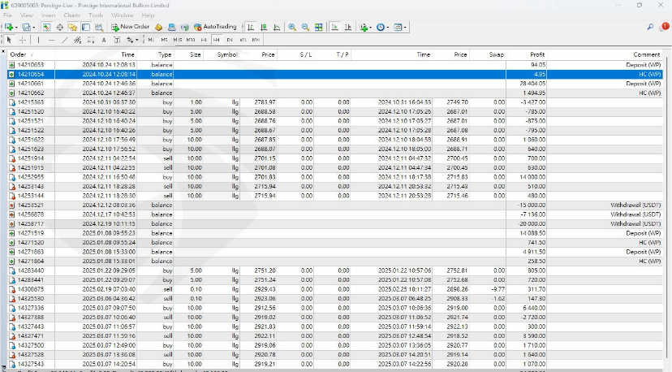
Task: Click the tile windows grid icon
Action: pyautogui.click(x=317, y=27)
